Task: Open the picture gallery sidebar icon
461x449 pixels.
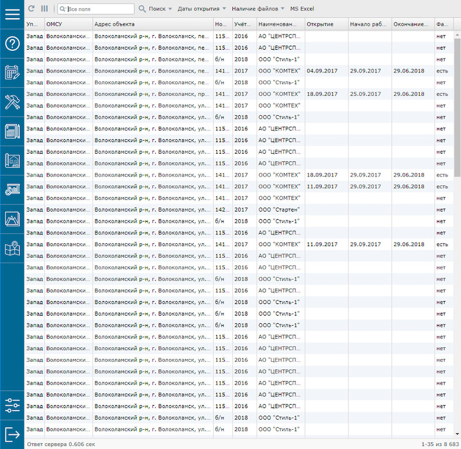Action: click(12, 219)
